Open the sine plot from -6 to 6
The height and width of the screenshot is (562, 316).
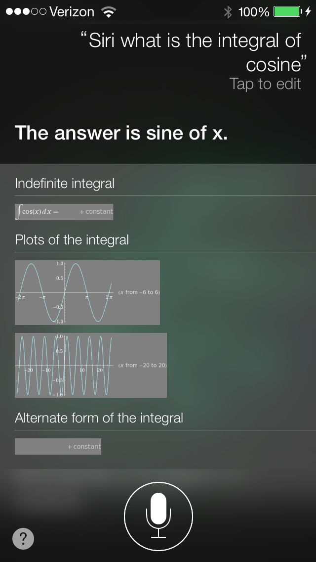pos(87,292)
